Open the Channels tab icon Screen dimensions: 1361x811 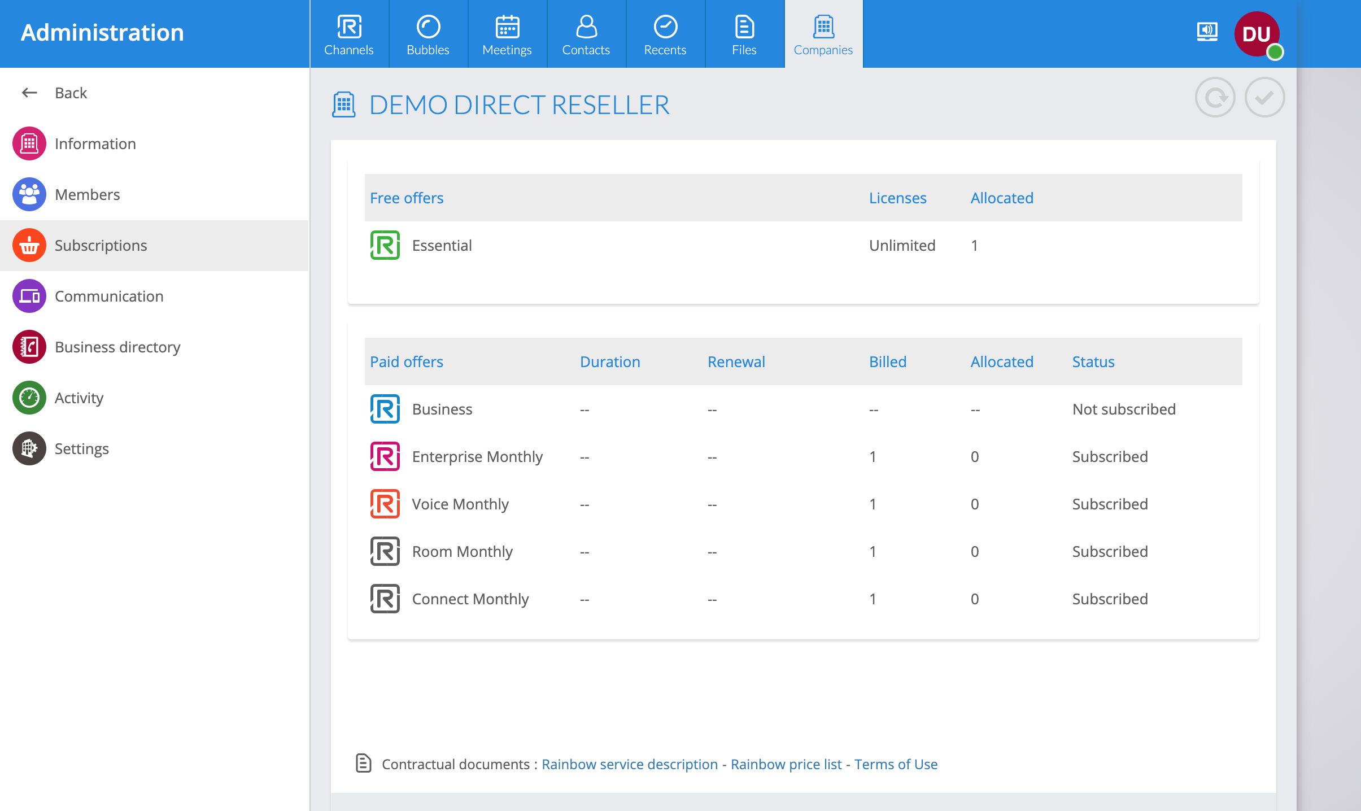349,27
